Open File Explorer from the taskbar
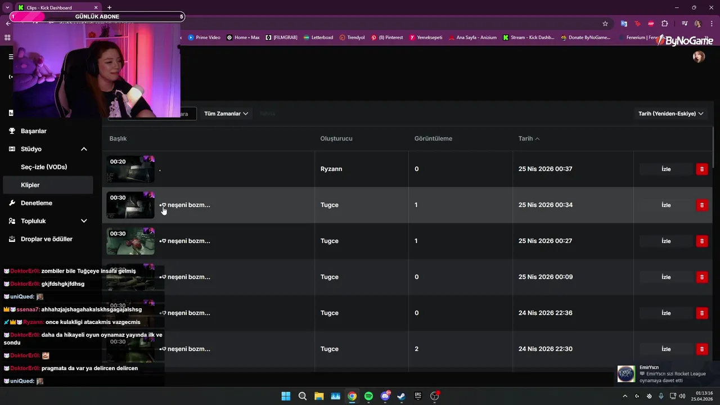720x405 pixels. point(319,396)
